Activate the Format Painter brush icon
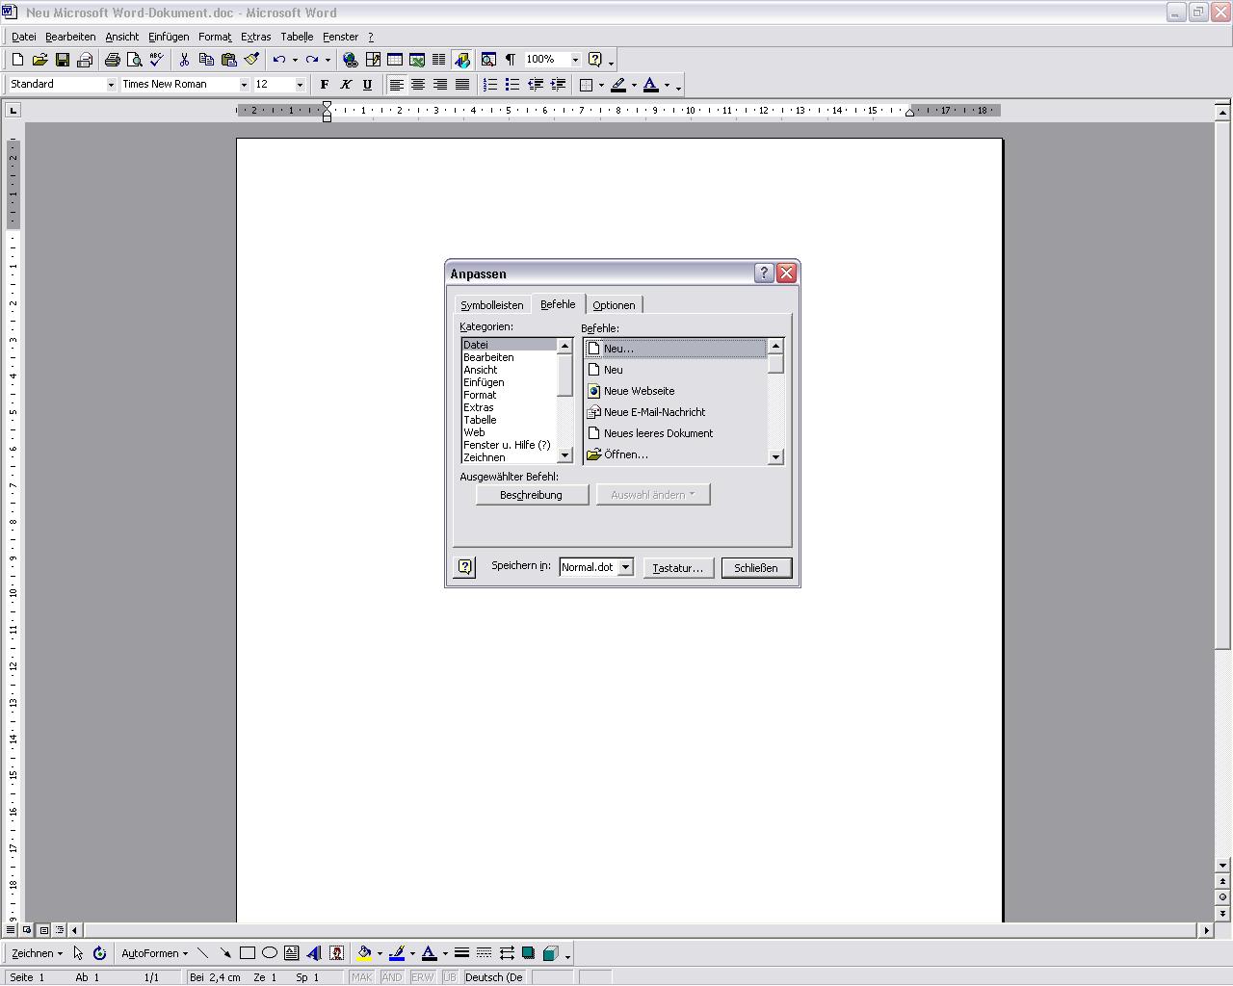The width and height of the screenshot is (1233, 986). (x=251, y=60)
